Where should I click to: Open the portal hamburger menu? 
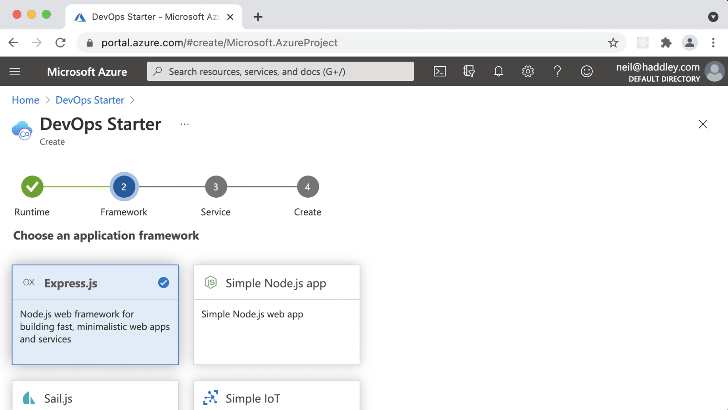point(15,71)
